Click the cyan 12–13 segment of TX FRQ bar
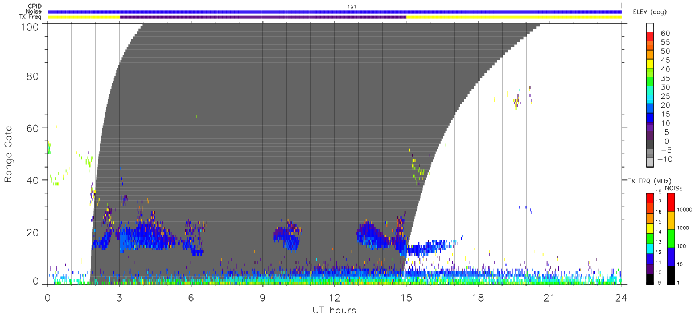Image resolution: width=699 pixels, height=322 pixels. (x=650, y=248)
